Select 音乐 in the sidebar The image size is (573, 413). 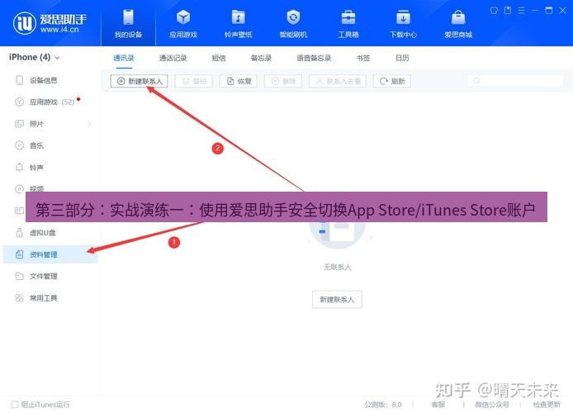50,145
